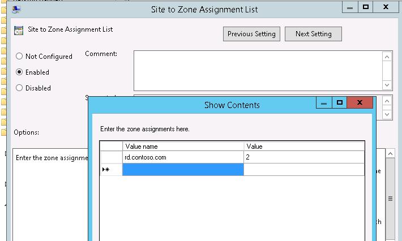
Task: Click the empty new-row Value name cell
Action: (183, 169)
